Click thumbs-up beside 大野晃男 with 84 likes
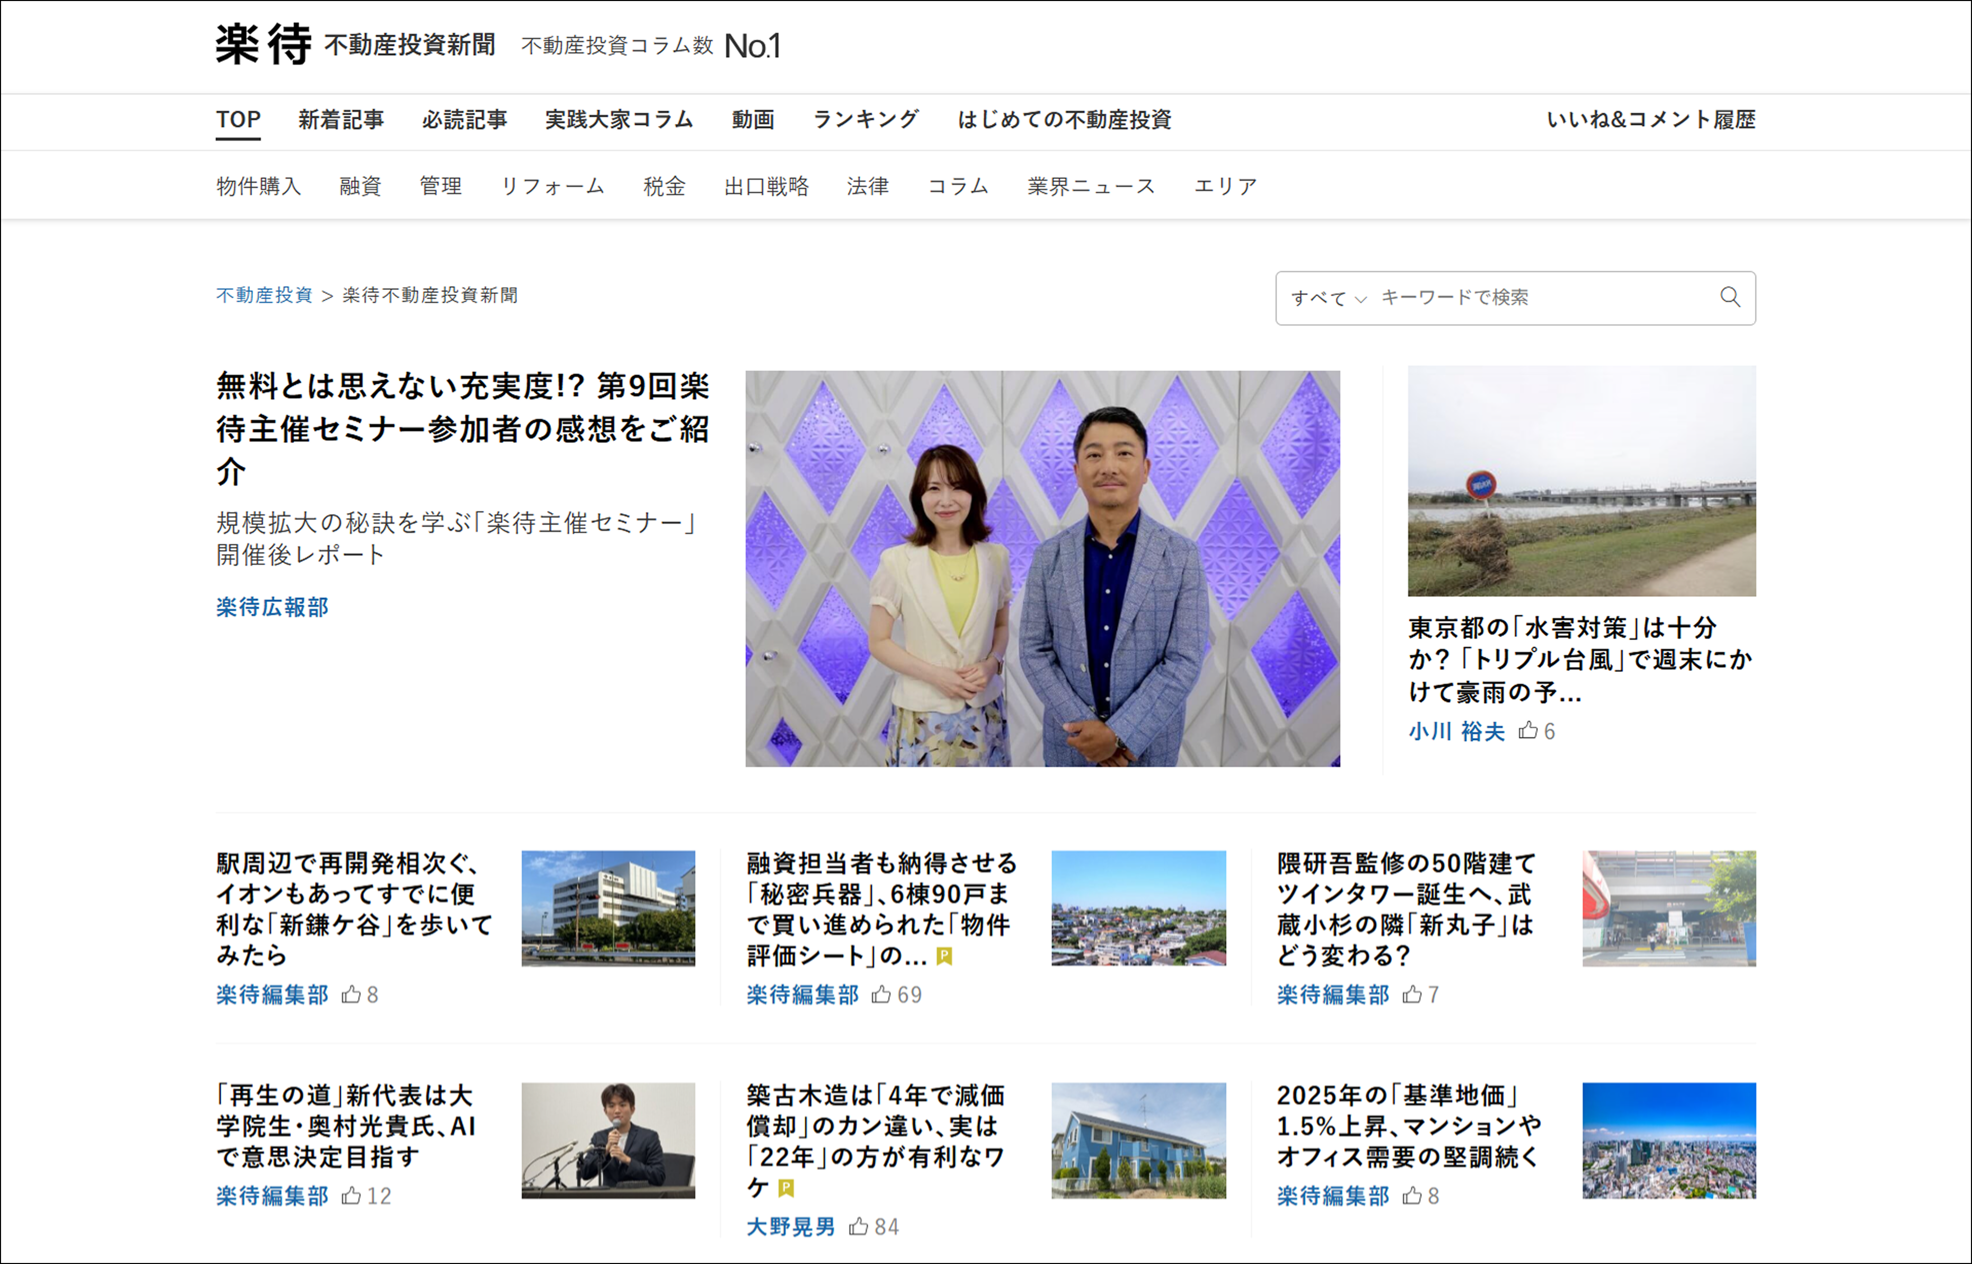 click(x=859, y=1227)
